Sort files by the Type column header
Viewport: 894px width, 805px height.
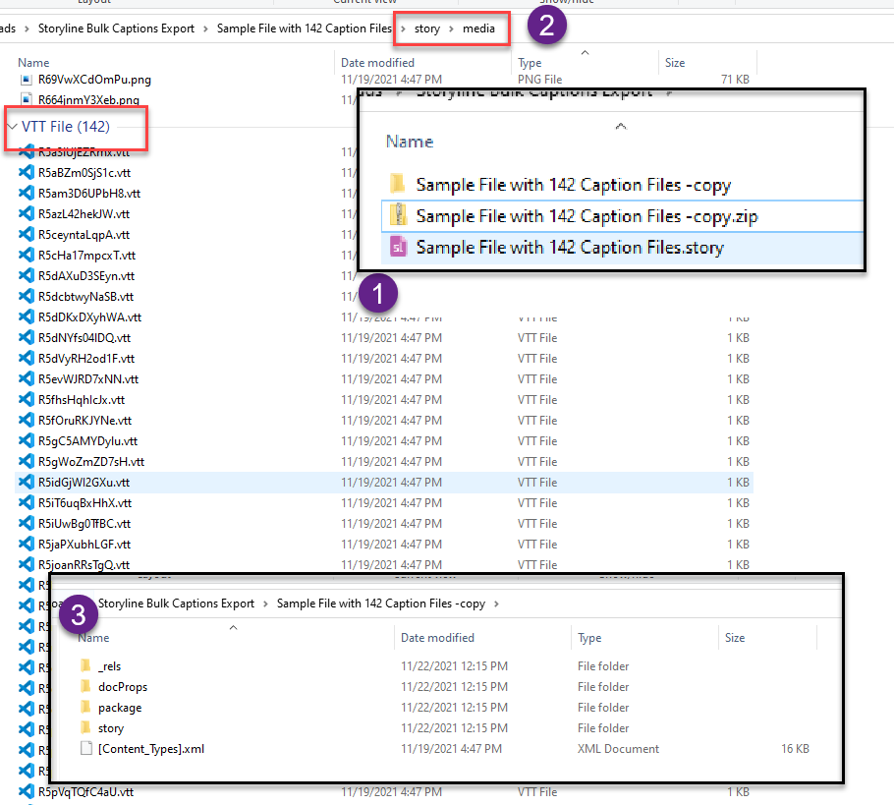(530, 63)
